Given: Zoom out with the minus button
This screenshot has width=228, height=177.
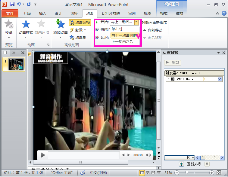Looking at the screenshot, I should tap(177, 173).
